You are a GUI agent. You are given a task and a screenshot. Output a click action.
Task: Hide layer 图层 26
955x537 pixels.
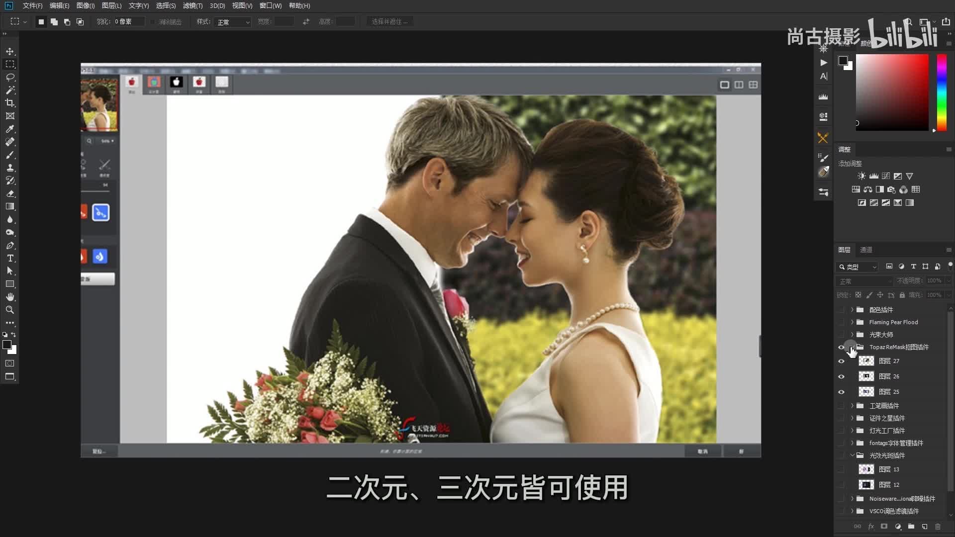tap(841, 376)
